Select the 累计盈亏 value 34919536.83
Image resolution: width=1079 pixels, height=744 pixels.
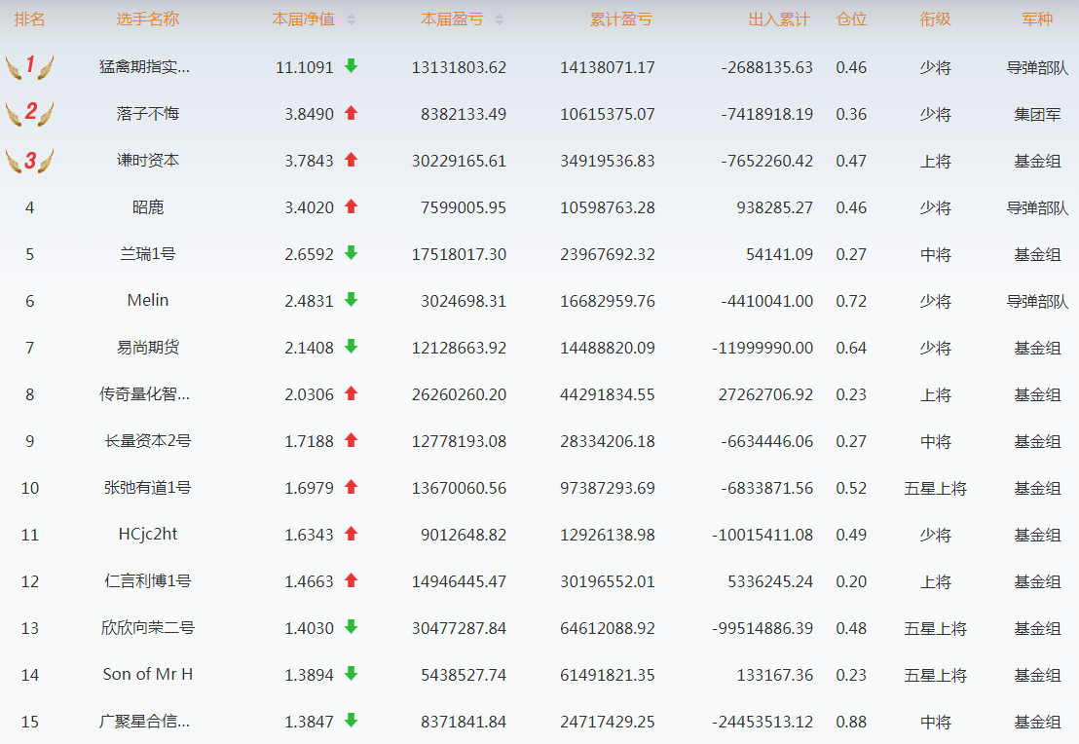pos(608,161)
